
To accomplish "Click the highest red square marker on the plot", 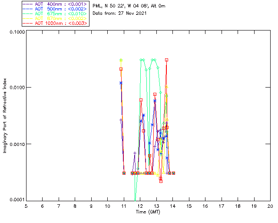I will (x=166, y=60).
